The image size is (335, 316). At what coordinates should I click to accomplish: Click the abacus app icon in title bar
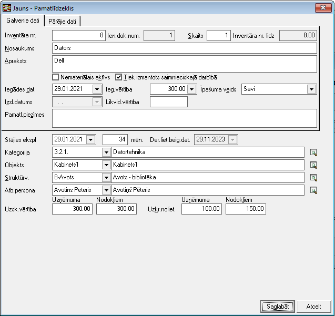7,8
